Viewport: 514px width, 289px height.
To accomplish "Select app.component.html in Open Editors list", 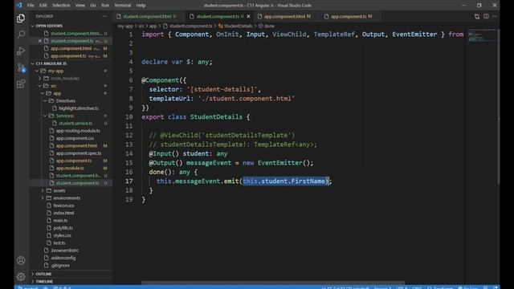I will pyautogui.click(x=71, y=48).
